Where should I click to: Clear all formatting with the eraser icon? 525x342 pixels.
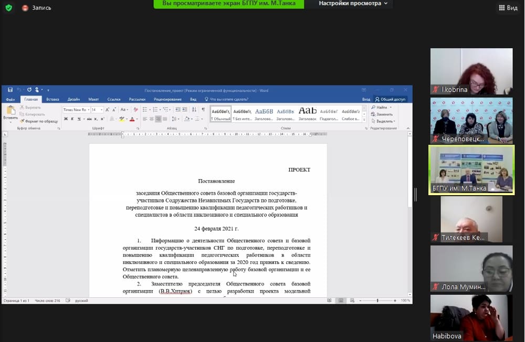(x=135, y=110)
